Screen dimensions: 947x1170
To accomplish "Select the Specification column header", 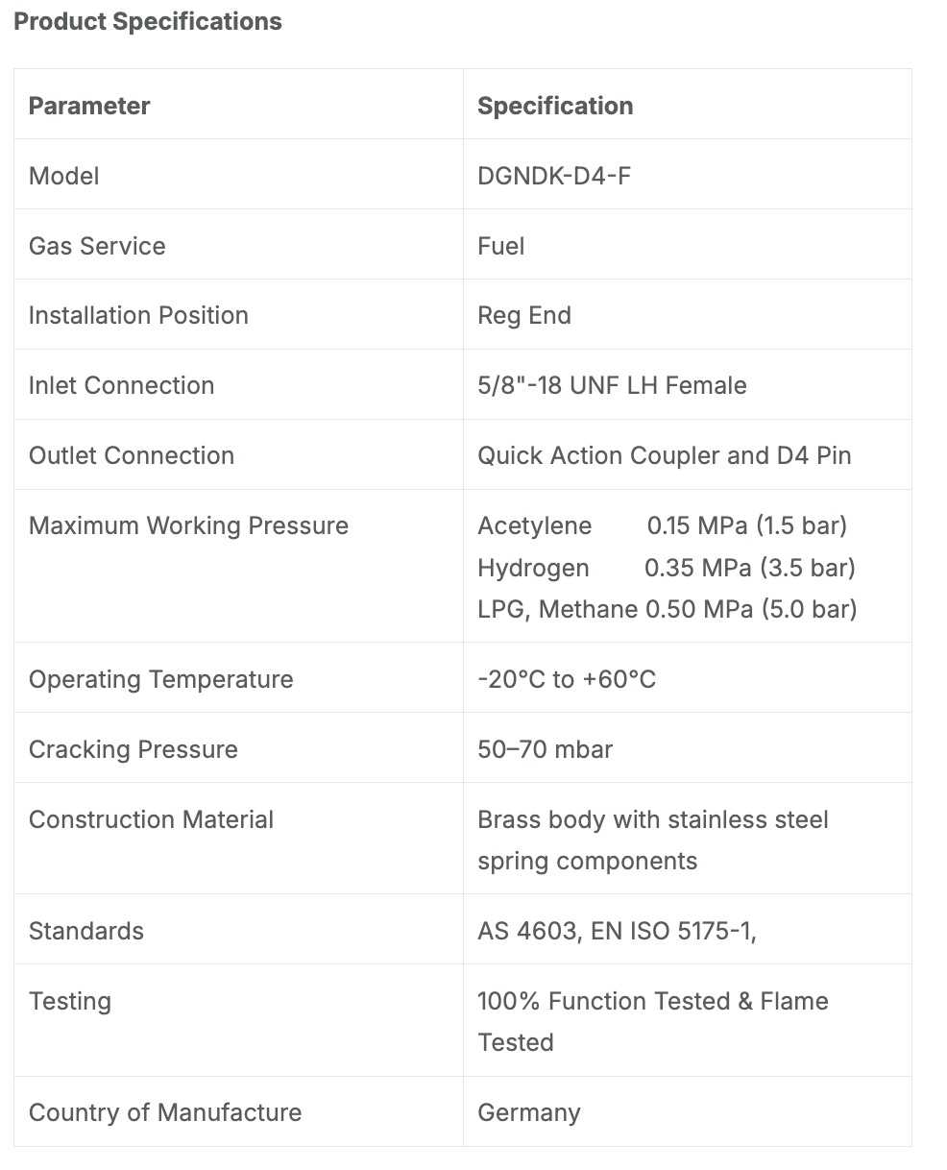I will [555, 106].
